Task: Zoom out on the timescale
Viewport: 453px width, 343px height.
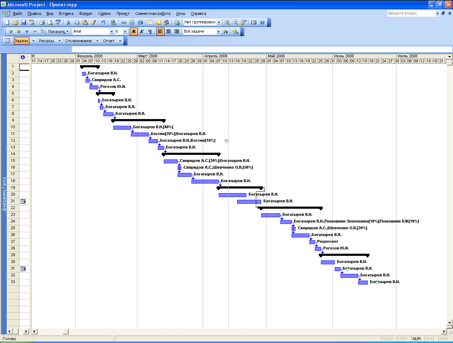Action: [x=235, y=22]
